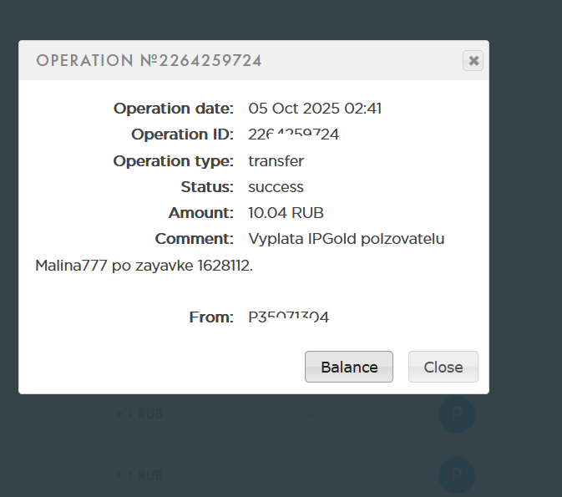
Task: Select the lower '+ 1 RUB' transaction row
Action: click(x=139, y=475)
